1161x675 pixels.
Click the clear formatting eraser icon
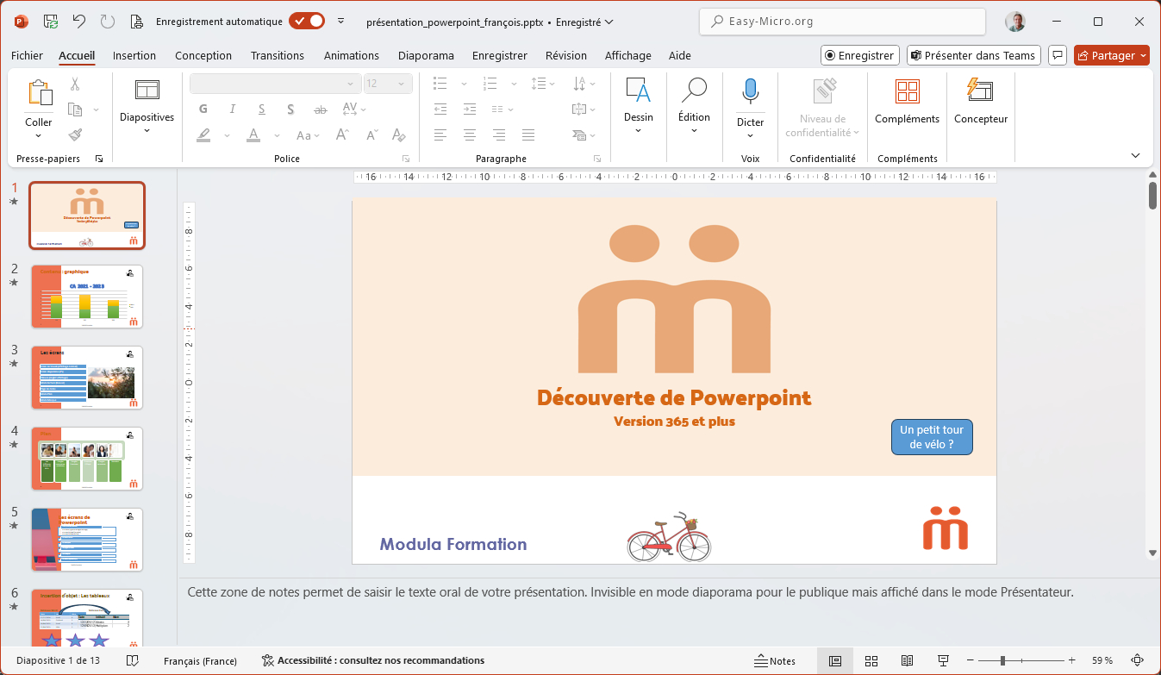[399, 135]
